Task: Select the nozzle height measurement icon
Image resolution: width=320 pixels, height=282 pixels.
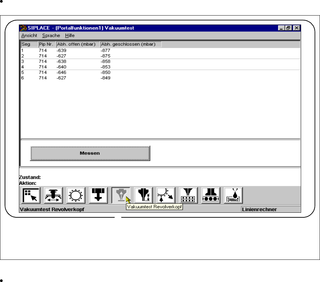Action: click(x=143, y=195)
